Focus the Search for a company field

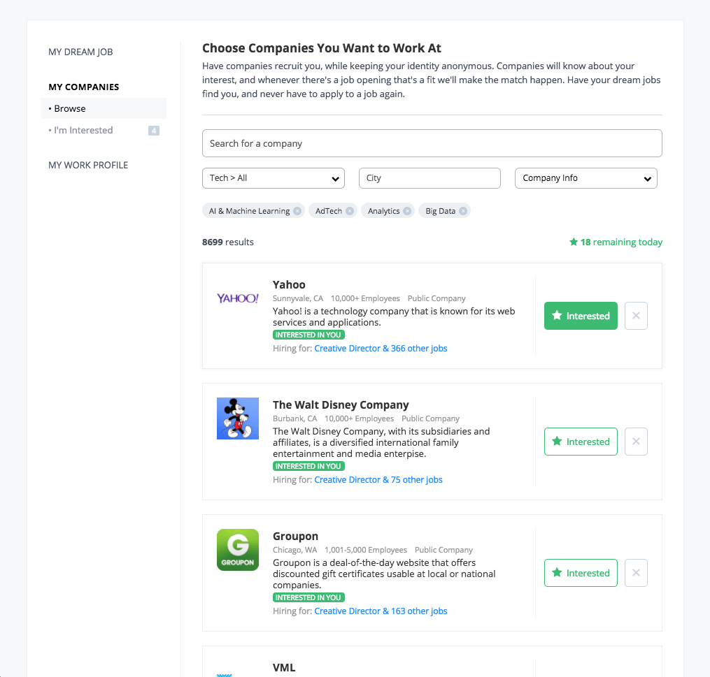click(432, 143)
